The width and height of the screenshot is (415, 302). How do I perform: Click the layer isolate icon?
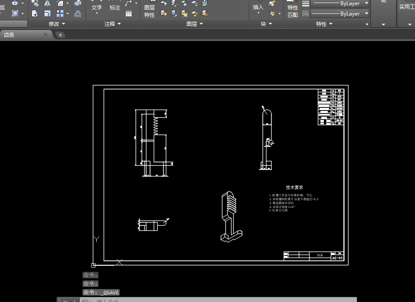point(174,3)
